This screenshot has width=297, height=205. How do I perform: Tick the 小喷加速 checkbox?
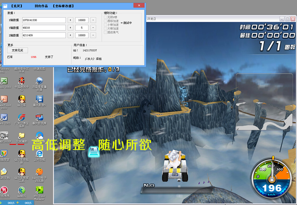click(x=105, y=25)
